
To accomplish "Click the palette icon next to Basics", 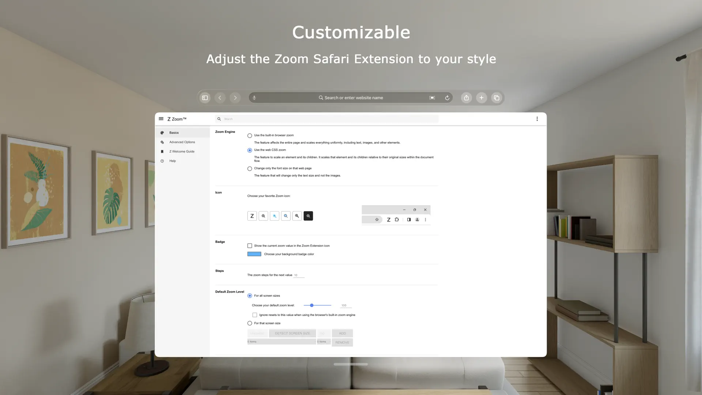I will click(x=162, y=132).
